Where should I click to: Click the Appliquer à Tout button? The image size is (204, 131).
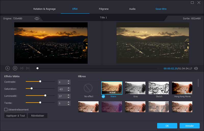(x=15, y=116)
